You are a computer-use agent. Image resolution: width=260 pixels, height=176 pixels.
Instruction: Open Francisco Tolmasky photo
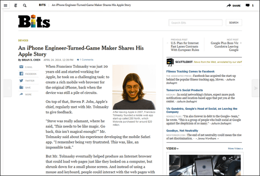pyautogui.click(x=134, y=87)
